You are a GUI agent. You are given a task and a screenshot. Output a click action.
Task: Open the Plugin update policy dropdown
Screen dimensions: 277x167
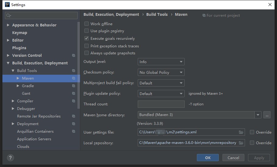(161, 94)
